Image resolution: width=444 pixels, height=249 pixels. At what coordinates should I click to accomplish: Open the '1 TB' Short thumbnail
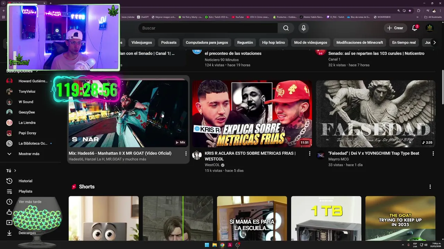point(326,218)
